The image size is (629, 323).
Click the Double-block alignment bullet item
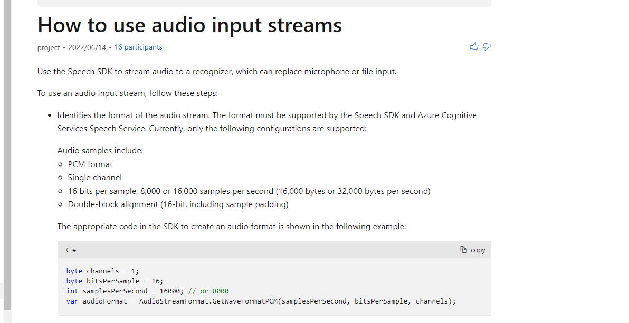pyautogui.click(x=177, y=204)
